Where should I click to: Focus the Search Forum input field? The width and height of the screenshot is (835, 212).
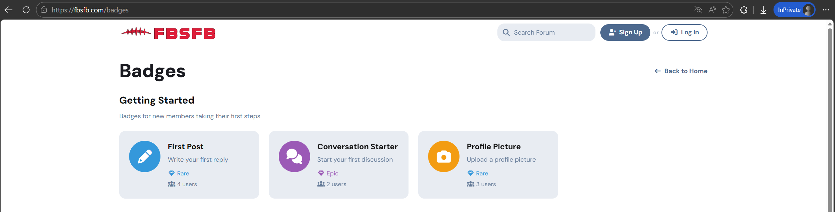(x=546, y=32)
